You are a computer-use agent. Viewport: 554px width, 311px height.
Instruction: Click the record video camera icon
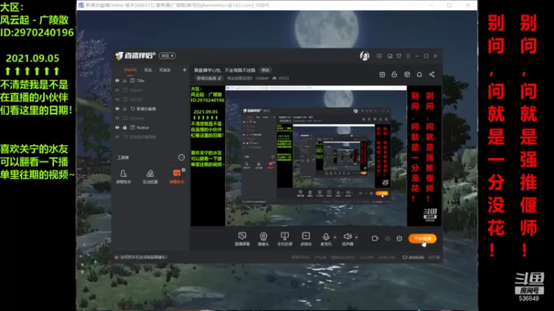click(x=375, y=238)
